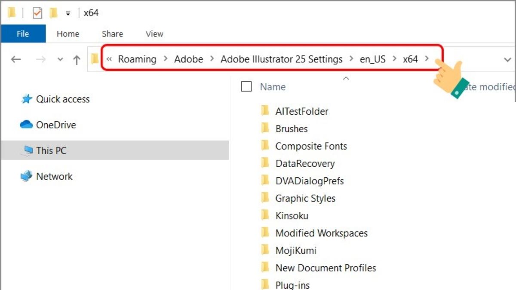The width and height of the screenshot is (516, 290).
Task: Click the OneDrive cloud icon
Action: coord(27,125)
